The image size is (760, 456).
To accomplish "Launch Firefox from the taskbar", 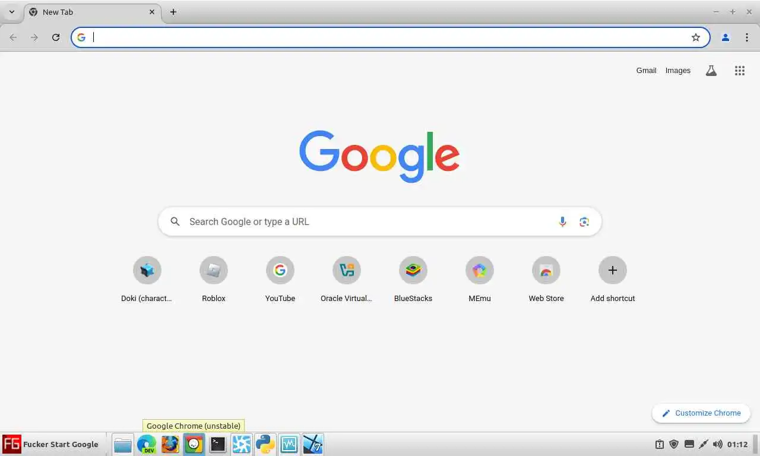I will [170, 444].
